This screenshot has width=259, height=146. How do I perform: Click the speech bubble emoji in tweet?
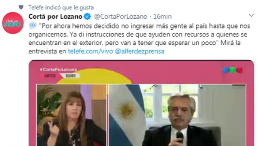click(x=32, y=26)
